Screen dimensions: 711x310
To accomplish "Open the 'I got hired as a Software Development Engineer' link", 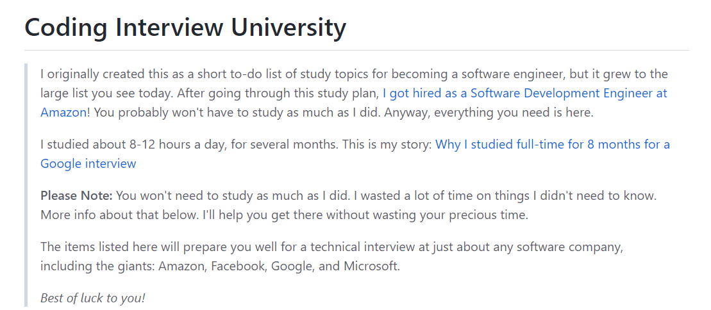I will (x=524, y=94).
